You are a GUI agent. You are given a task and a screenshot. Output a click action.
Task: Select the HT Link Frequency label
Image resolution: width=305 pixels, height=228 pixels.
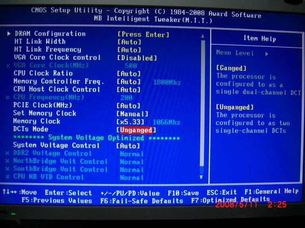(48, 49)
